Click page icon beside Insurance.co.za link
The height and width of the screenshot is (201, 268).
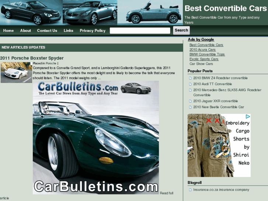190,190
